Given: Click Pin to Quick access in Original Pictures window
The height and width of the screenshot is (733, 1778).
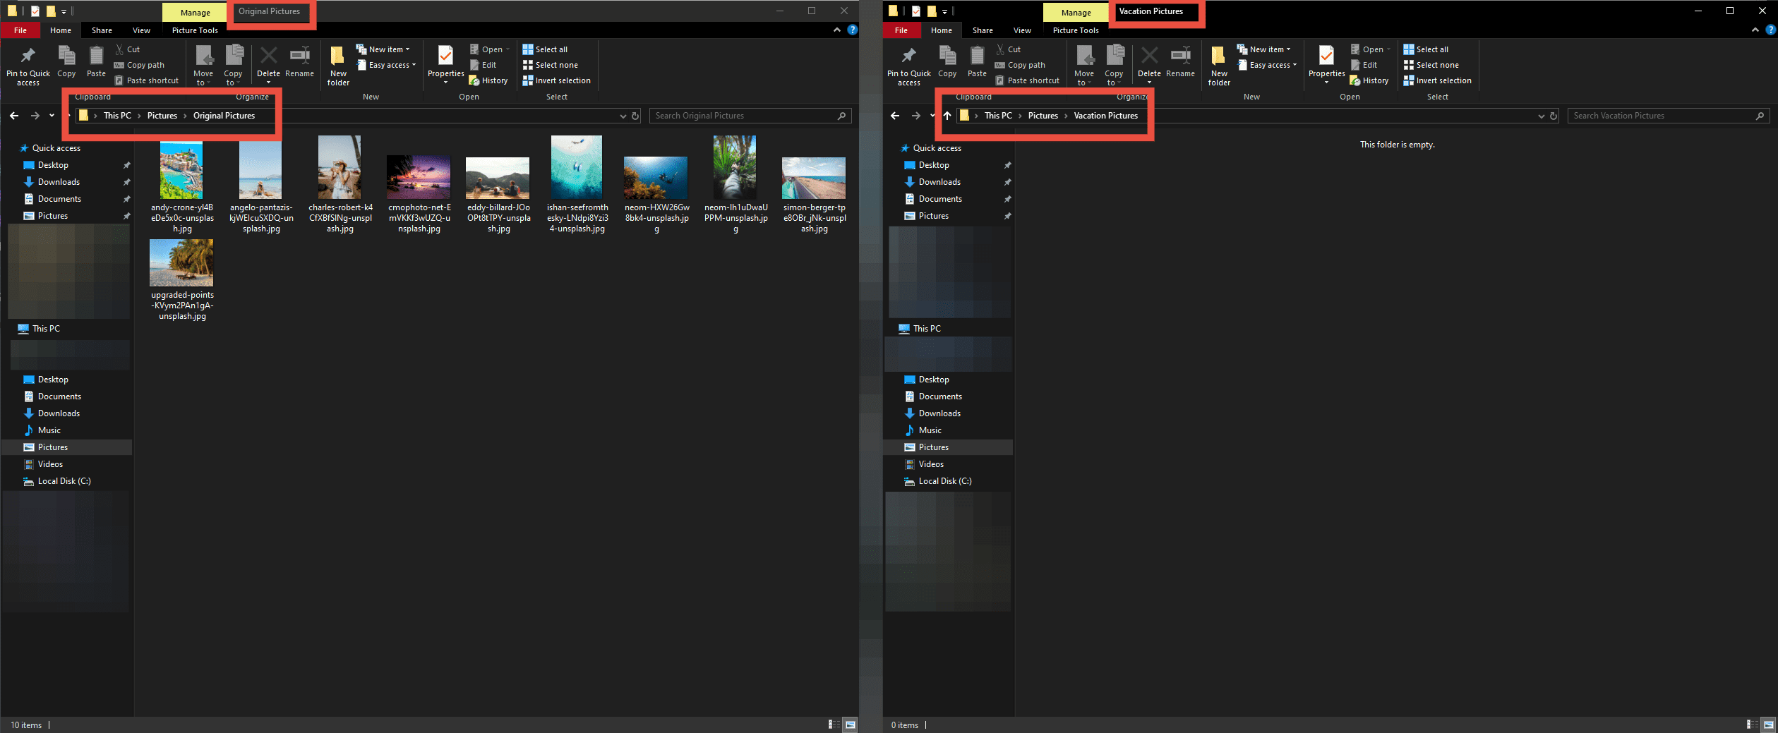Looking at the screenshot, I should coord(28,66).
